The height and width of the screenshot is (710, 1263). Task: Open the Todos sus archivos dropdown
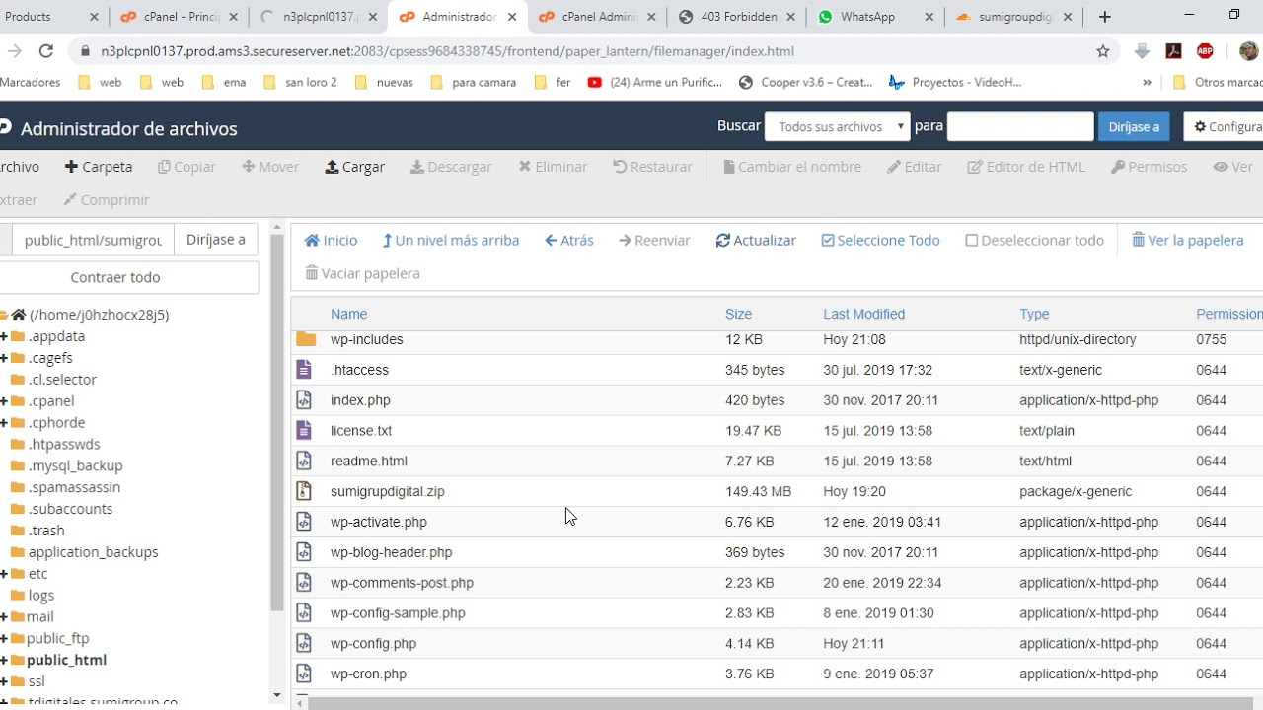click(837, 126)
